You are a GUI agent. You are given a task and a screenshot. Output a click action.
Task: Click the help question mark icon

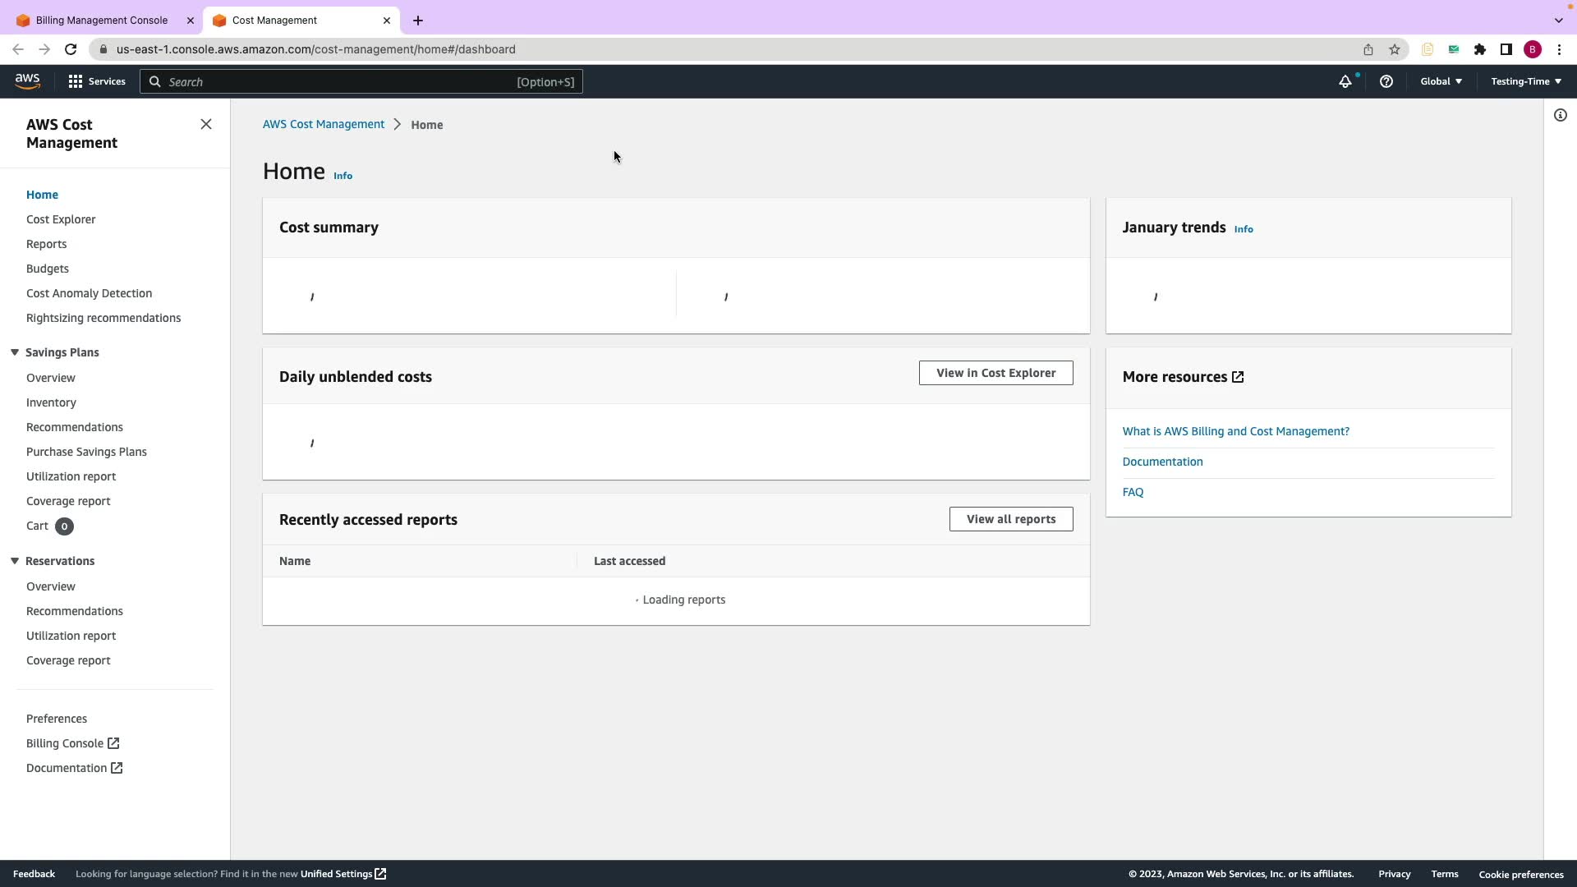pyautogui.click(x=1386, y=81)
